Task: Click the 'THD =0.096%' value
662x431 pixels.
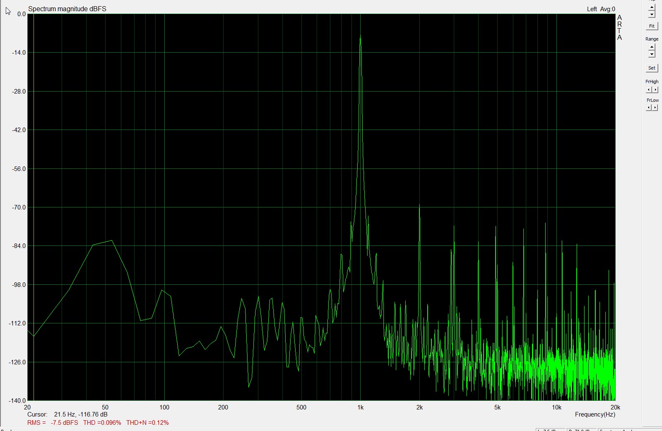Action: point(102,423)
